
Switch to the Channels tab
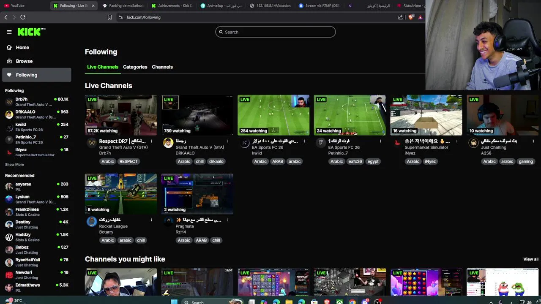point(162,67)
